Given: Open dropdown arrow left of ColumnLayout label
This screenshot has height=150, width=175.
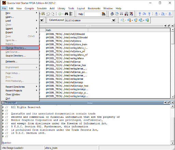Looking at the screenshot, I should pyautogui.click(x=42, y=20).
